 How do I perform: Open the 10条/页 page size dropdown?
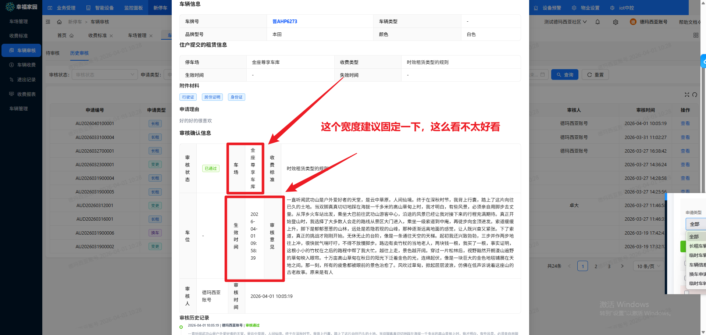(648, 266)
